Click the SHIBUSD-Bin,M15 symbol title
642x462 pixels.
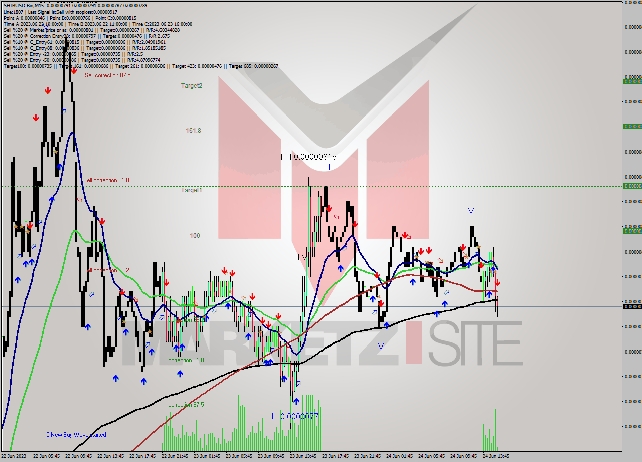[24, 6]
